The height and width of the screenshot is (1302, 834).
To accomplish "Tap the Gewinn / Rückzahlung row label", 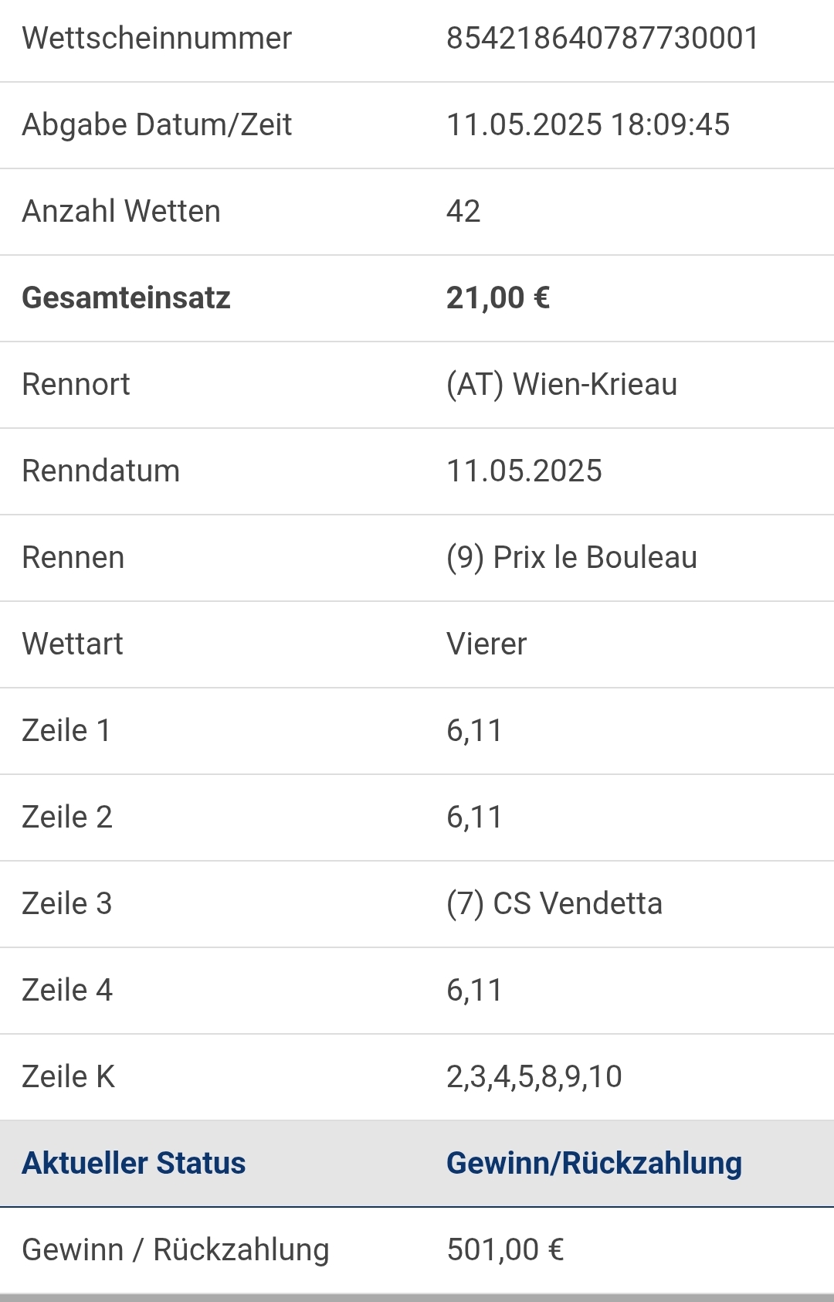I will (175, 1249).
